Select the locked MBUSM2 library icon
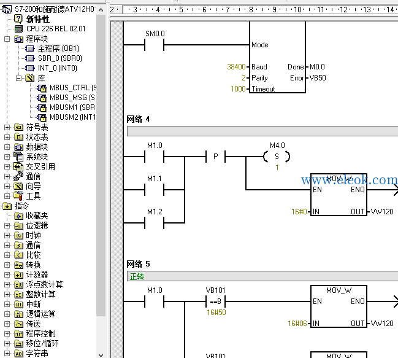Viewport: 398px width, 358px height. (x=42, y=117)
